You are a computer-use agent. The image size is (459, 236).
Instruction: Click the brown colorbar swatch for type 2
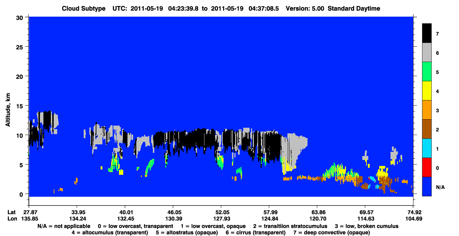coord(427,129)
